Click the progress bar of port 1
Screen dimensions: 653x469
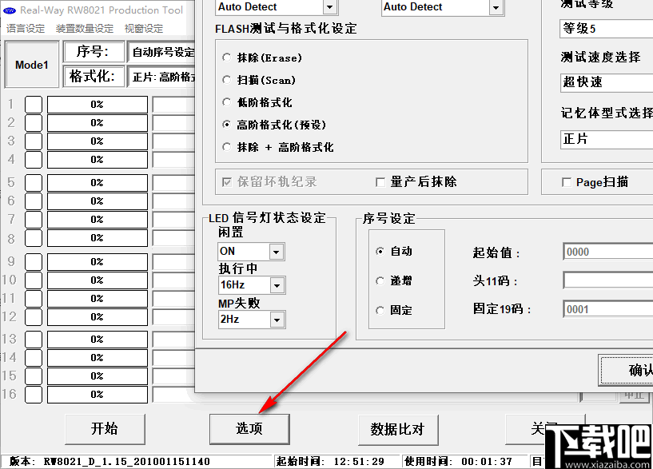coord(98,104)
